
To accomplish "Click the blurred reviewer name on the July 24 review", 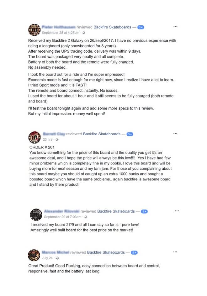I will (x=56, y=252).
